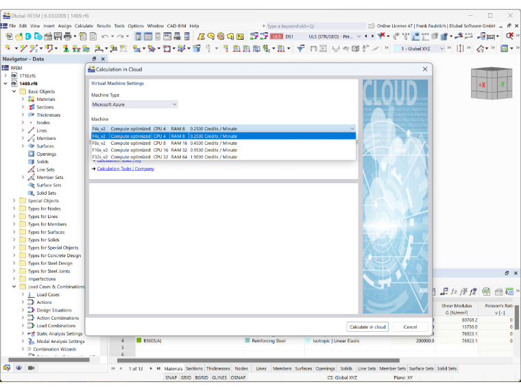This screenshot has height=391, width=521.
Task: Click the Open file folder icon
Action: coord(19,36)
